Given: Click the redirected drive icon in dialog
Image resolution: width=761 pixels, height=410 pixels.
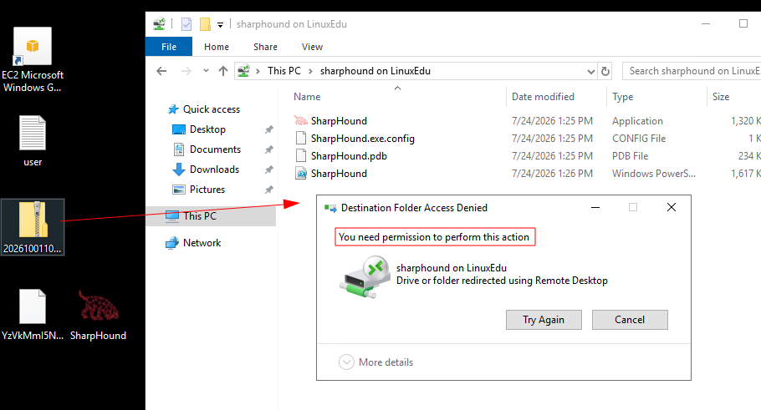Looking at the screenshot, I should [365, 276].
